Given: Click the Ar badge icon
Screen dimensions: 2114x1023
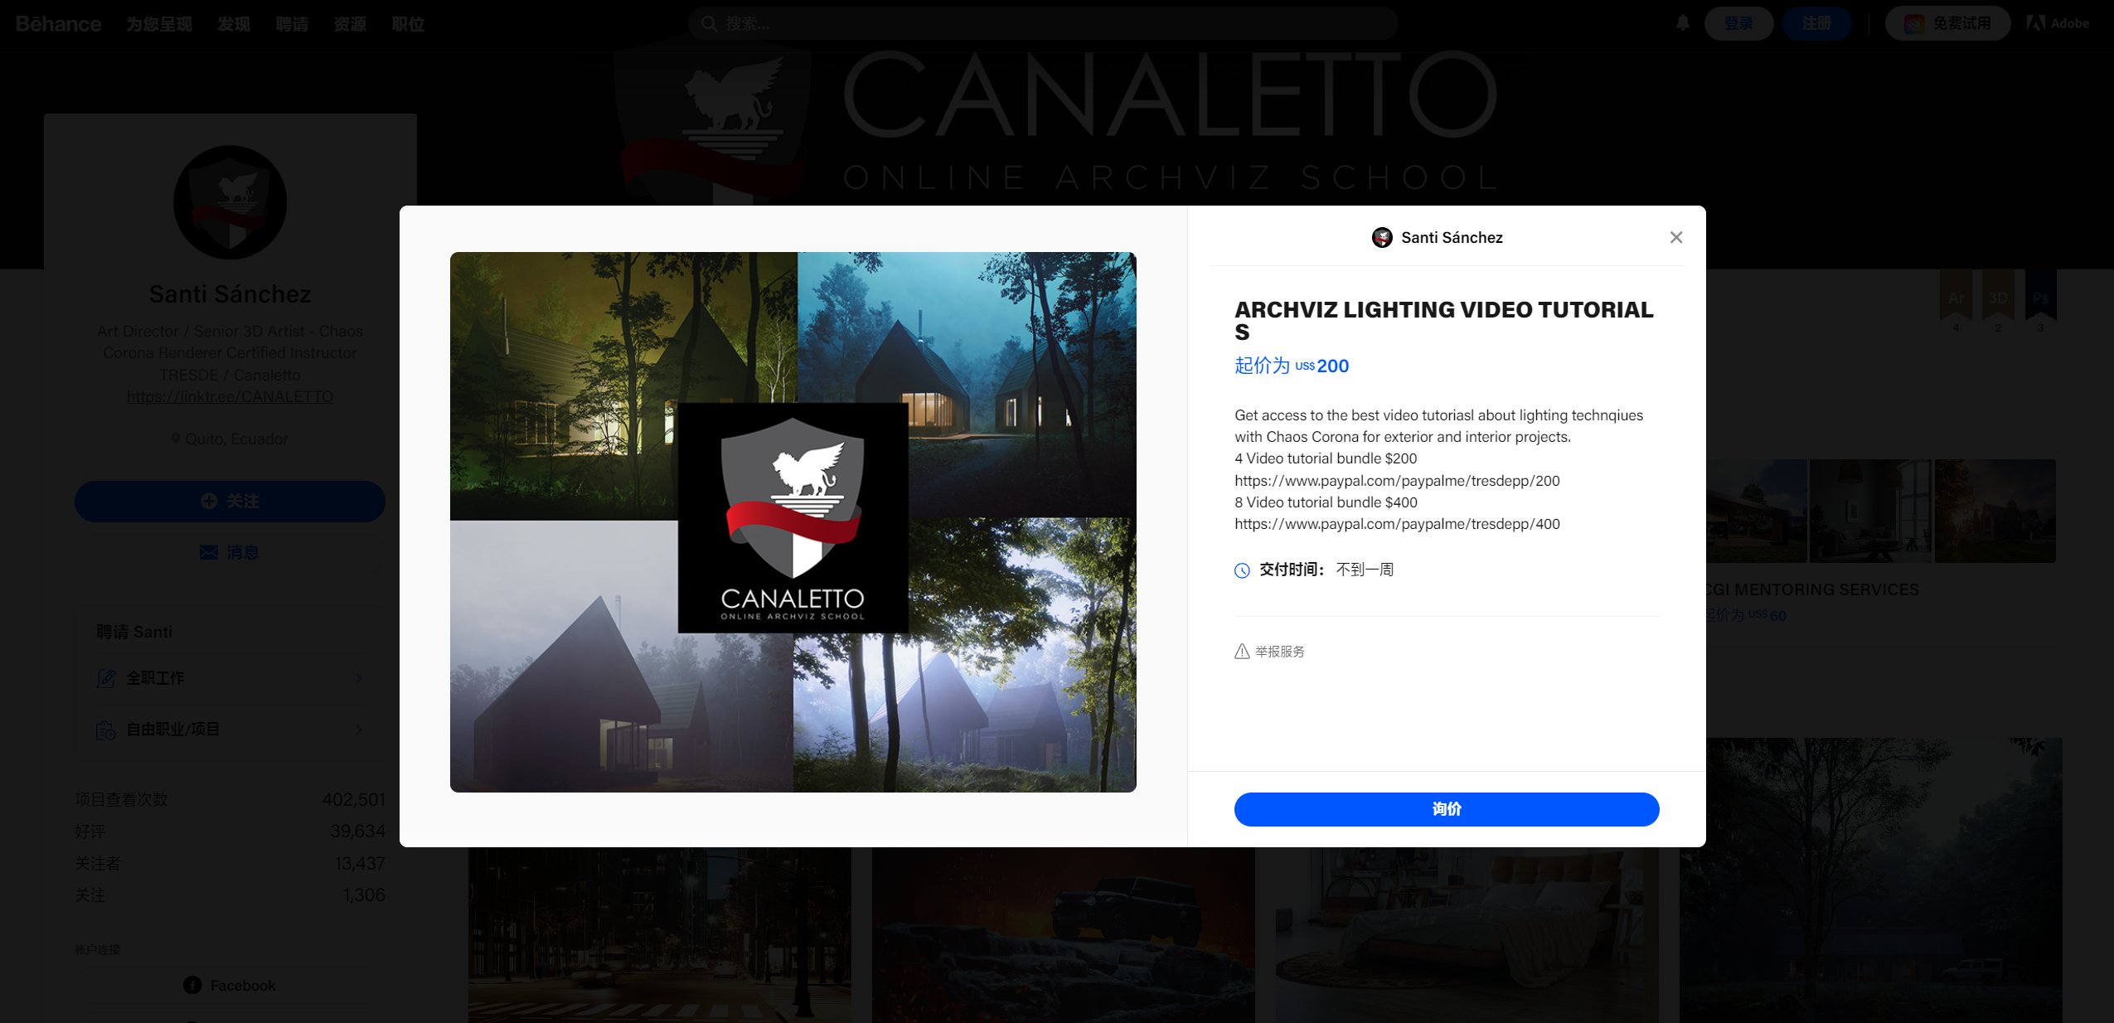Looking at the screenshot, I should pyautogui.click(x=1956, y=297).
